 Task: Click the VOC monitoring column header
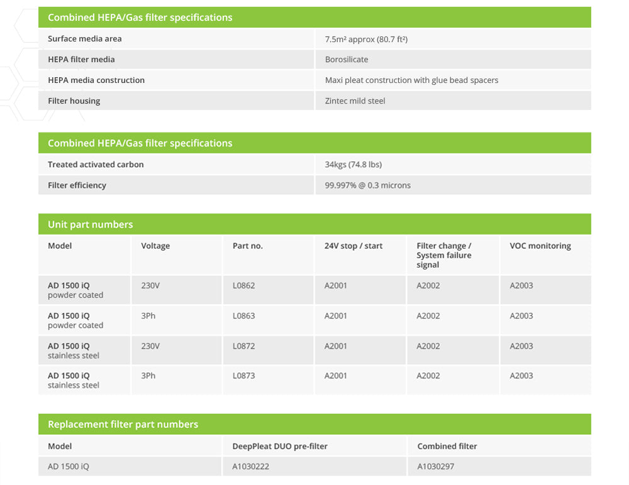(x=540, y=246)
